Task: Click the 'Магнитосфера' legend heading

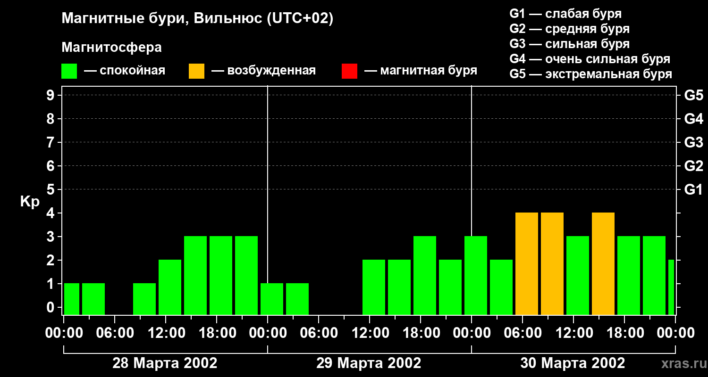Action: (111, 48)
